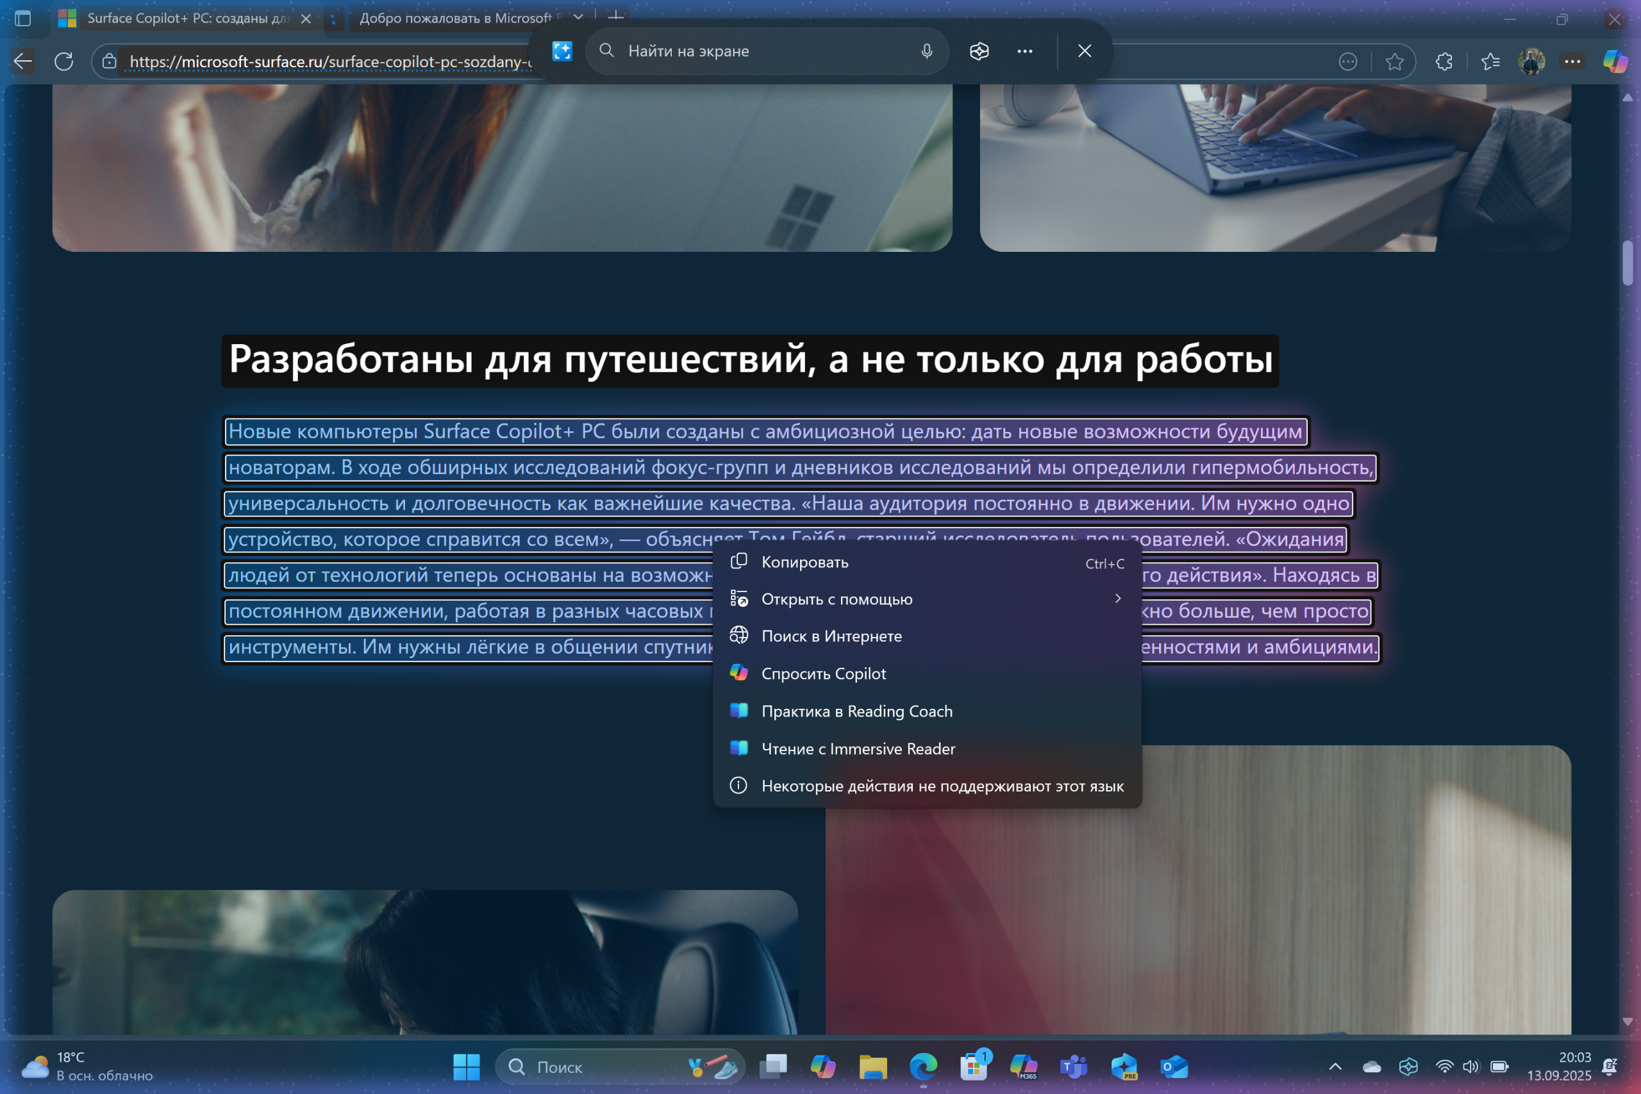This screenshot has width=1641, height=1094.
Task: Select 'Поиск в Интернете' in context menu
Action: (x=926, y=636)
